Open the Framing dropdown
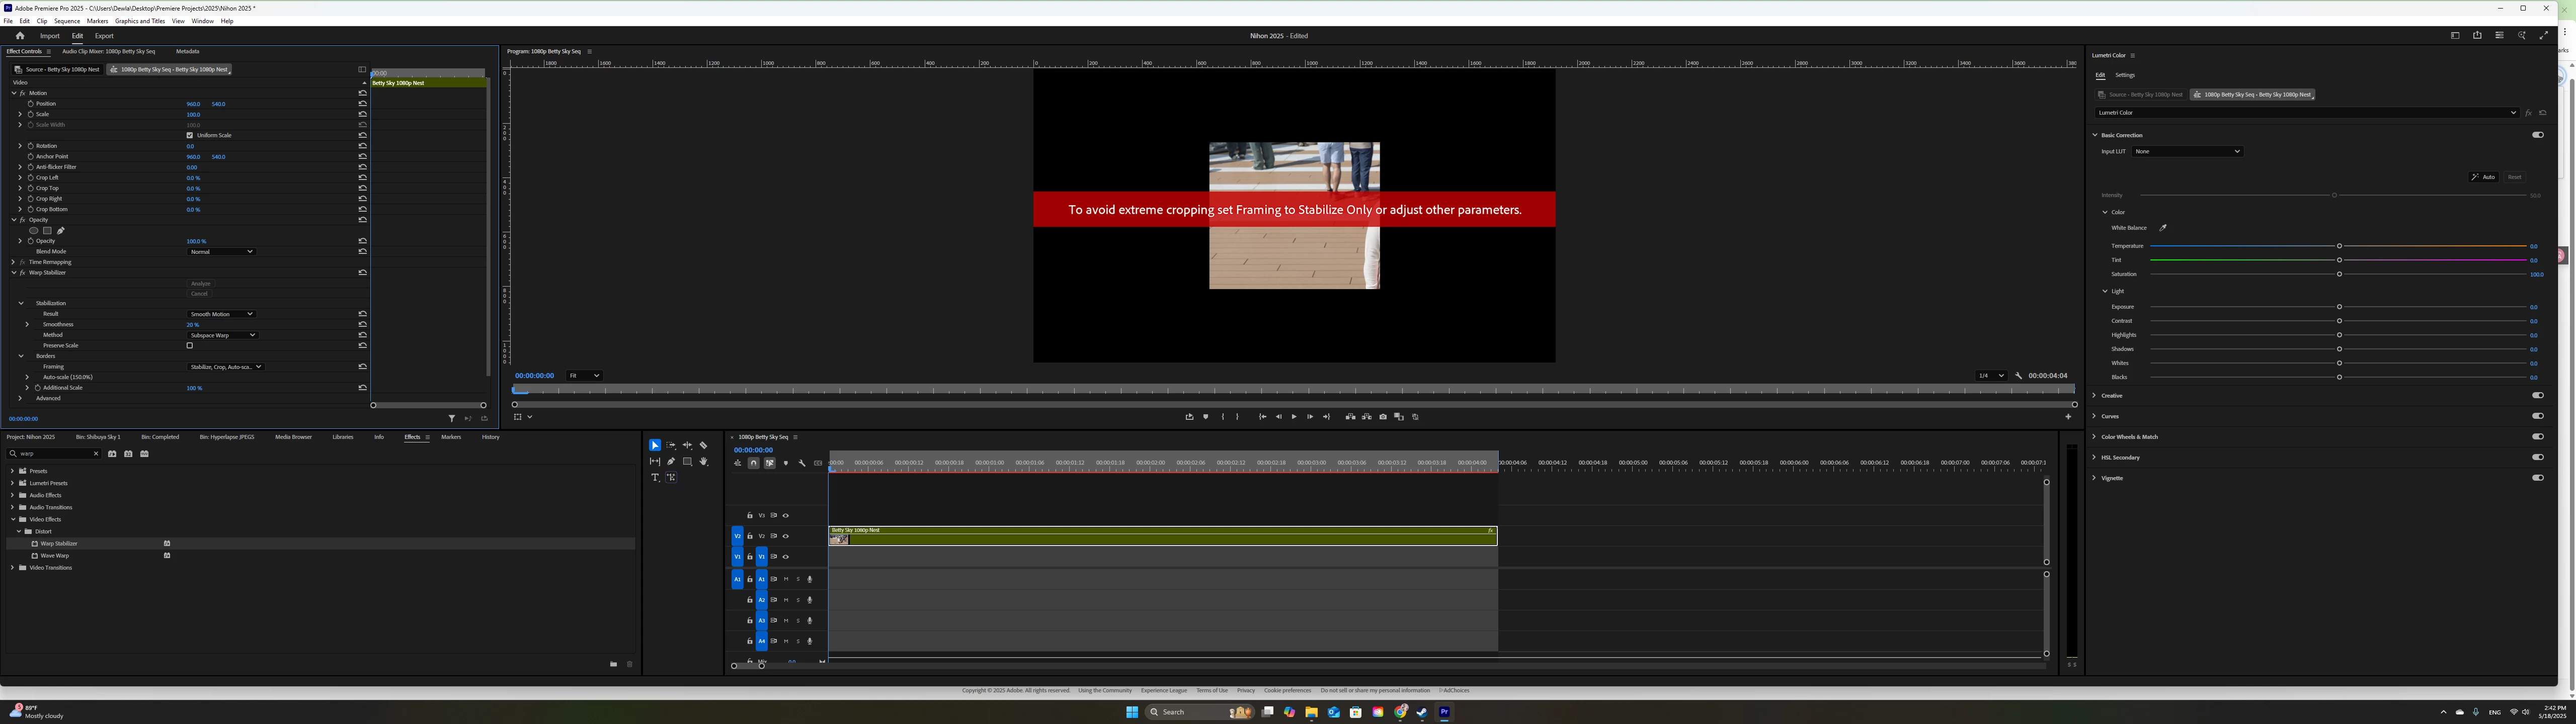This screenshot has height=724, width=2576. 226,367
